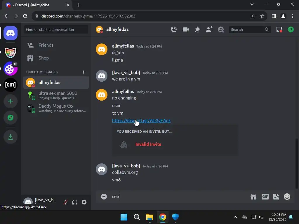Click [lava_vs_bob] username on 7:26 PM message
Image resolution: width=299 pixels, height=224 pixels.
[x=126, y=166]
